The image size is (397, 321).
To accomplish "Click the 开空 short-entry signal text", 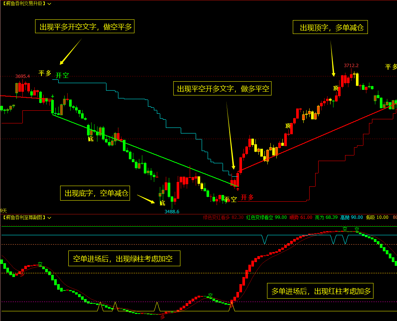I will click(x=62, y=75).
